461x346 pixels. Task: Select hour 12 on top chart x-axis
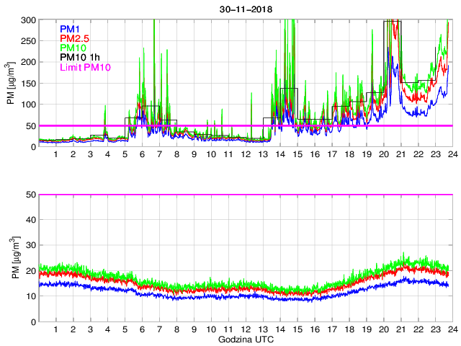pos(245,154)
